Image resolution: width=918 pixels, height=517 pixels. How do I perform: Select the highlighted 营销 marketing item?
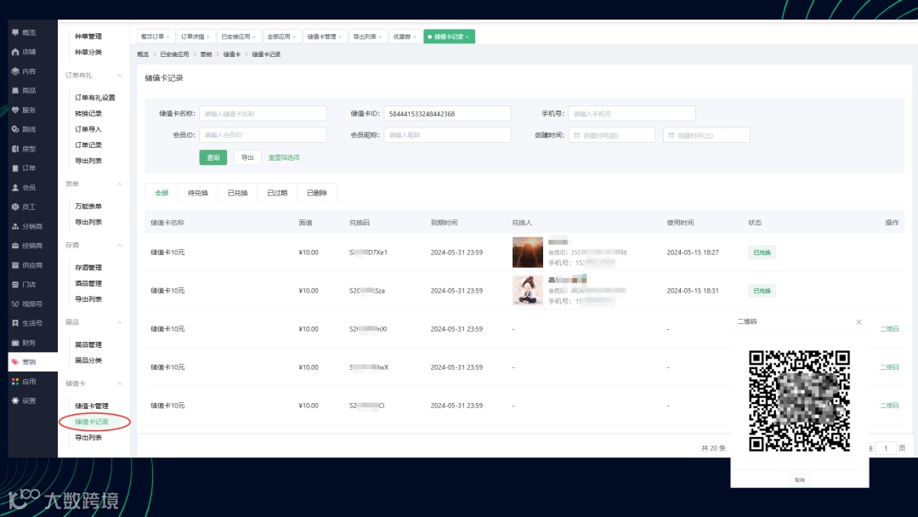33,362
